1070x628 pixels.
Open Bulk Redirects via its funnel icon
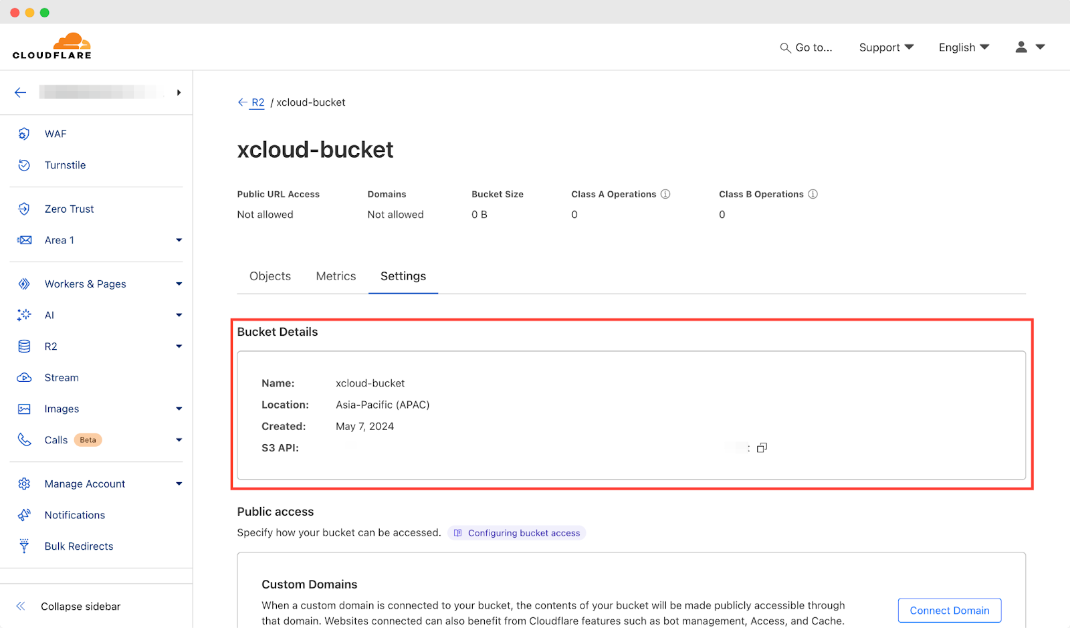[24, 546]
